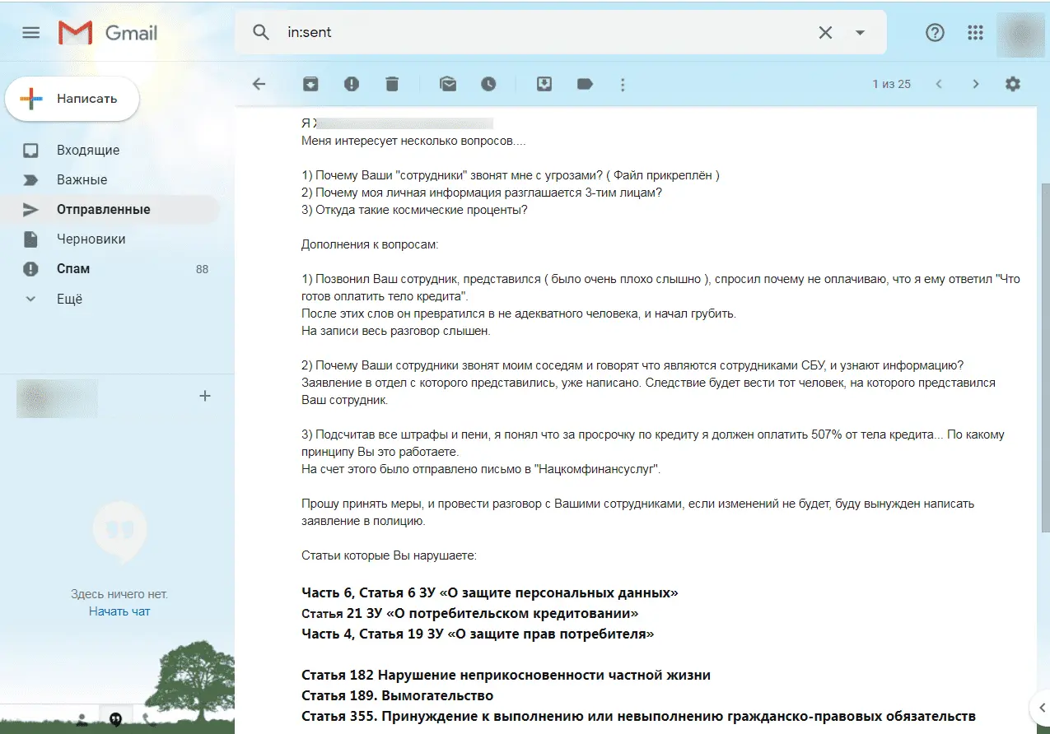Open the Labels tag icon

pos(585,84)
